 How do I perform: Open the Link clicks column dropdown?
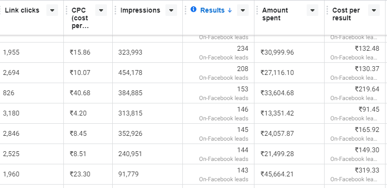(x=52, y=10)
